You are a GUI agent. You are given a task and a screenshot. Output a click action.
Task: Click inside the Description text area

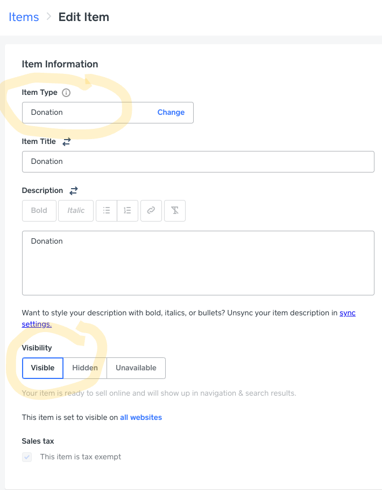tap(198, 264)
